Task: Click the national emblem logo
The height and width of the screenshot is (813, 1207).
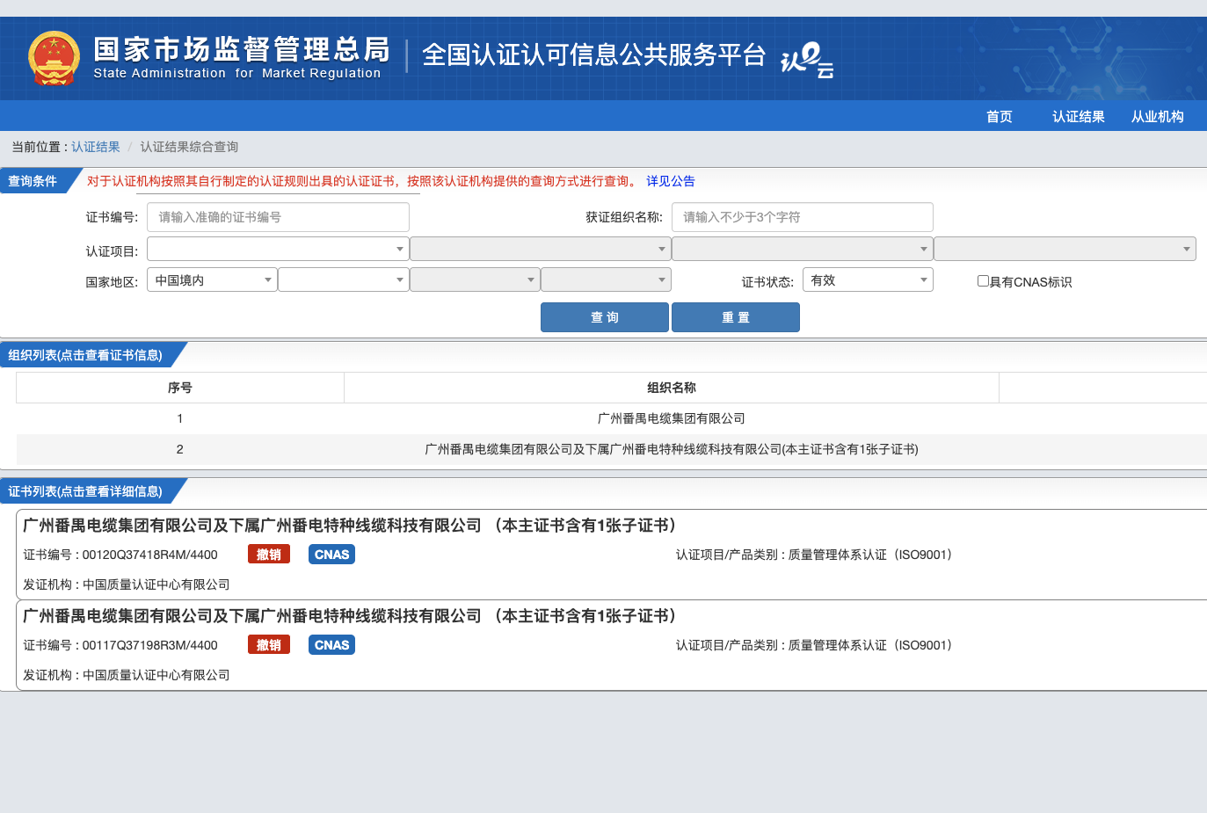Action: [x=54, y=58]
